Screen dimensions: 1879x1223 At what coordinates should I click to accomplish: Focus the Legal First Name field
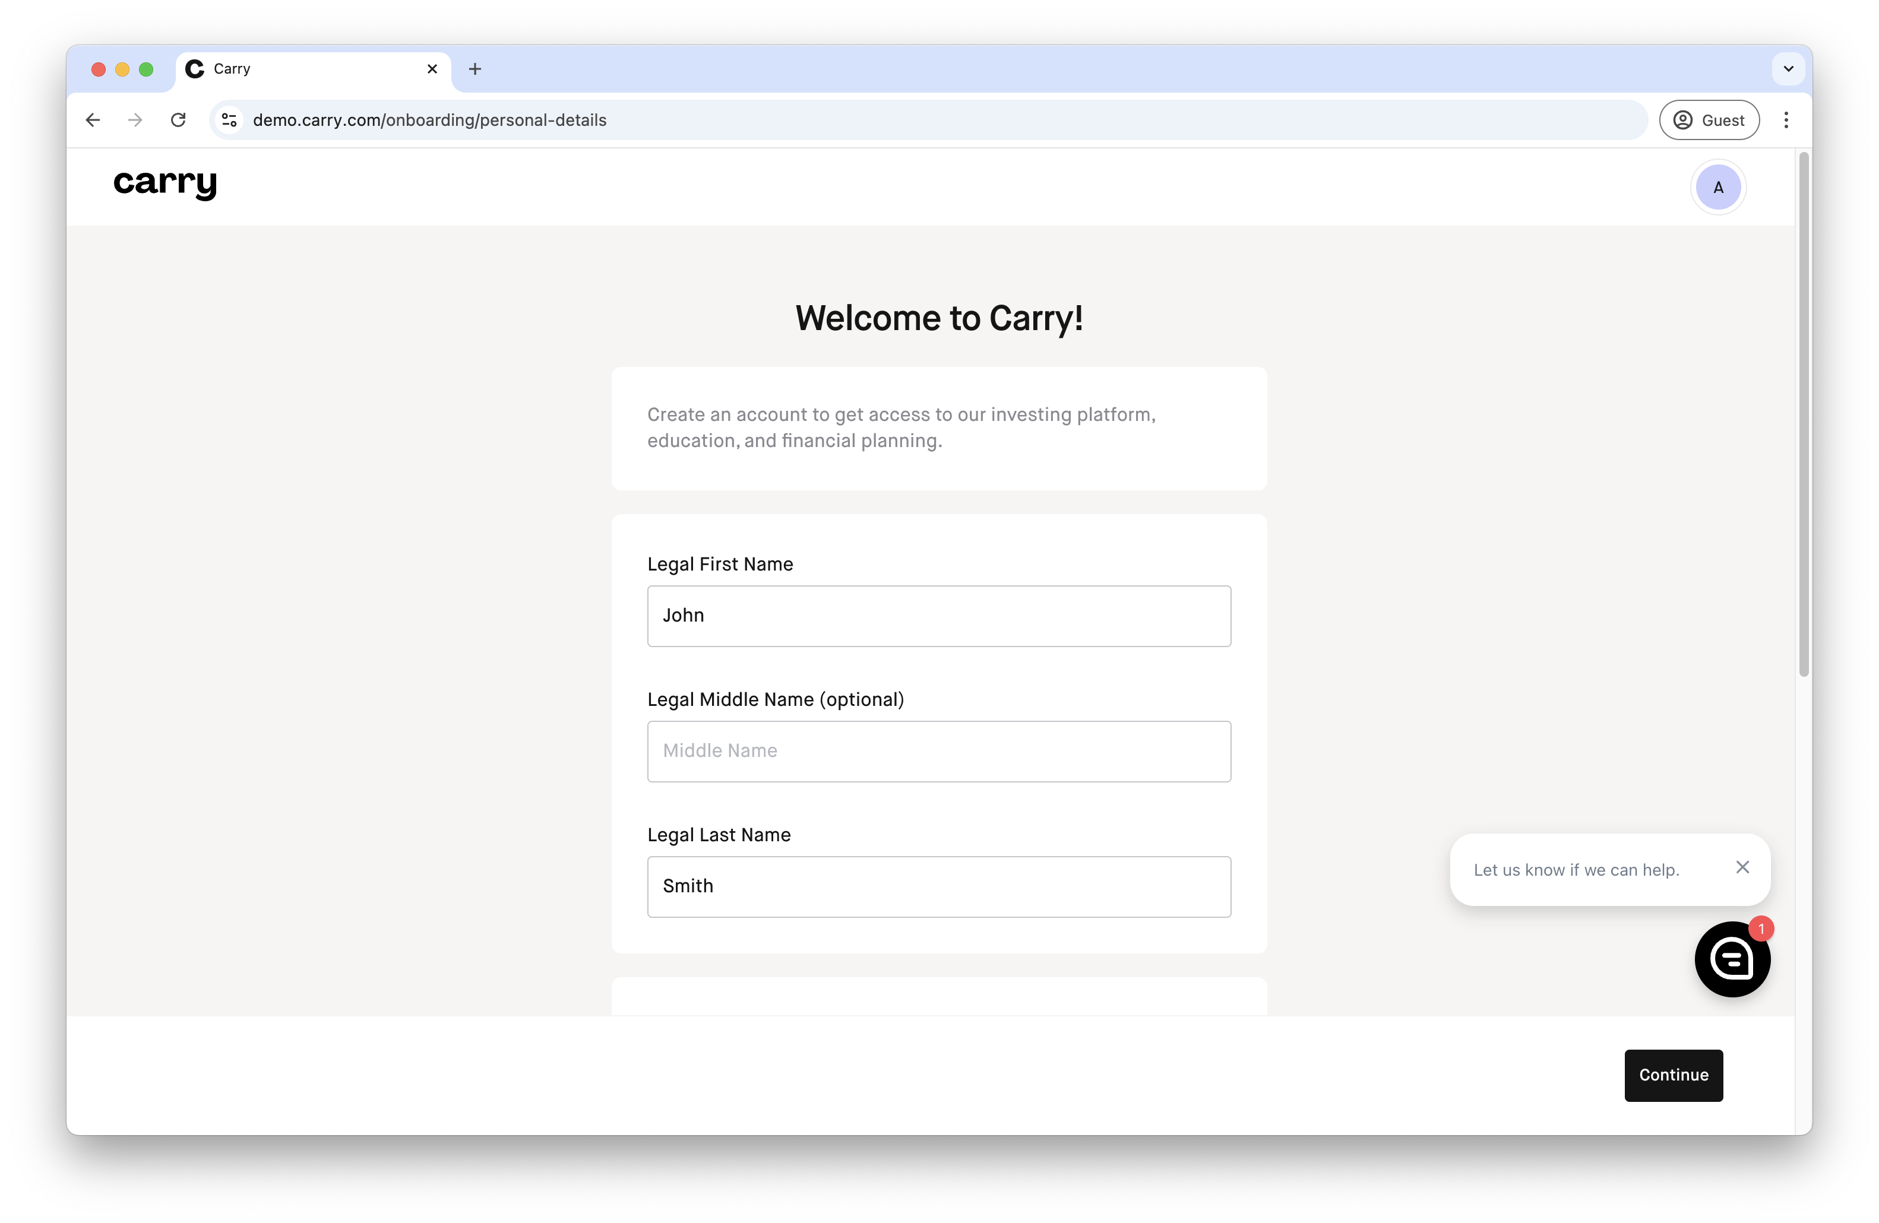pos(939,616)
